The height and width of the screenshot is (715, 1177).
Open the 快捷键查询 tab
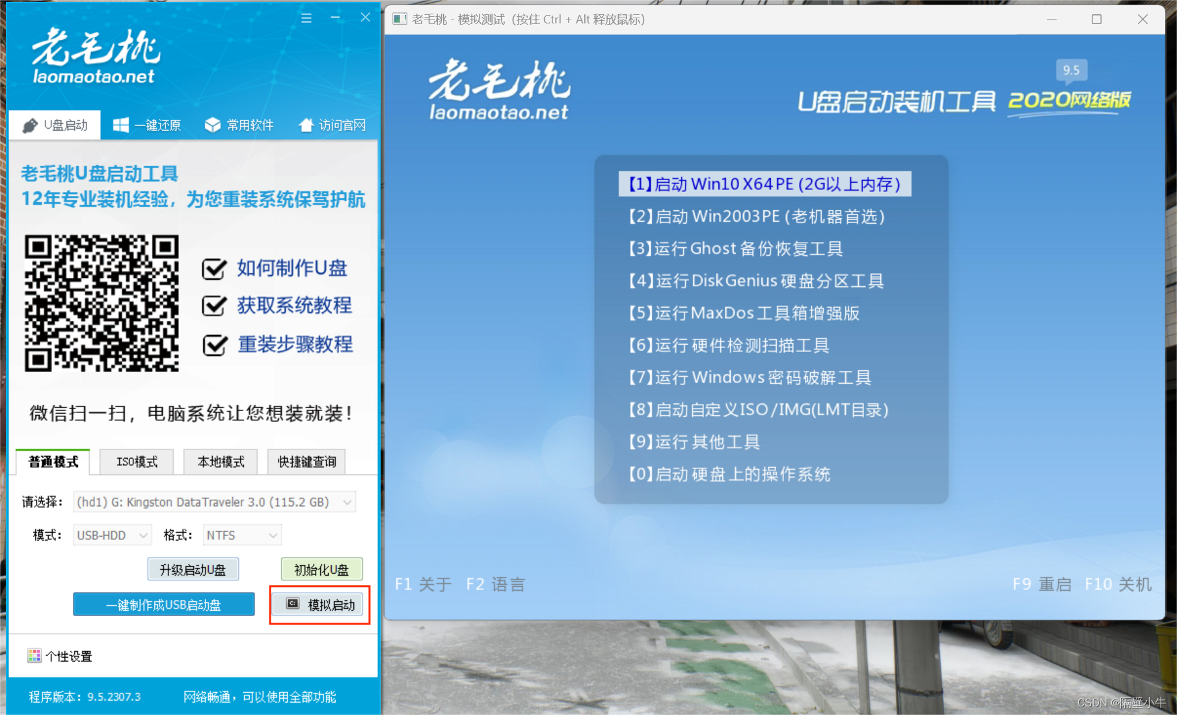pos(306,461)
